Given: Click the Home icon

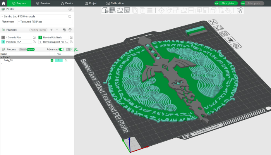Looking at the screenshot, I should 3,3.
